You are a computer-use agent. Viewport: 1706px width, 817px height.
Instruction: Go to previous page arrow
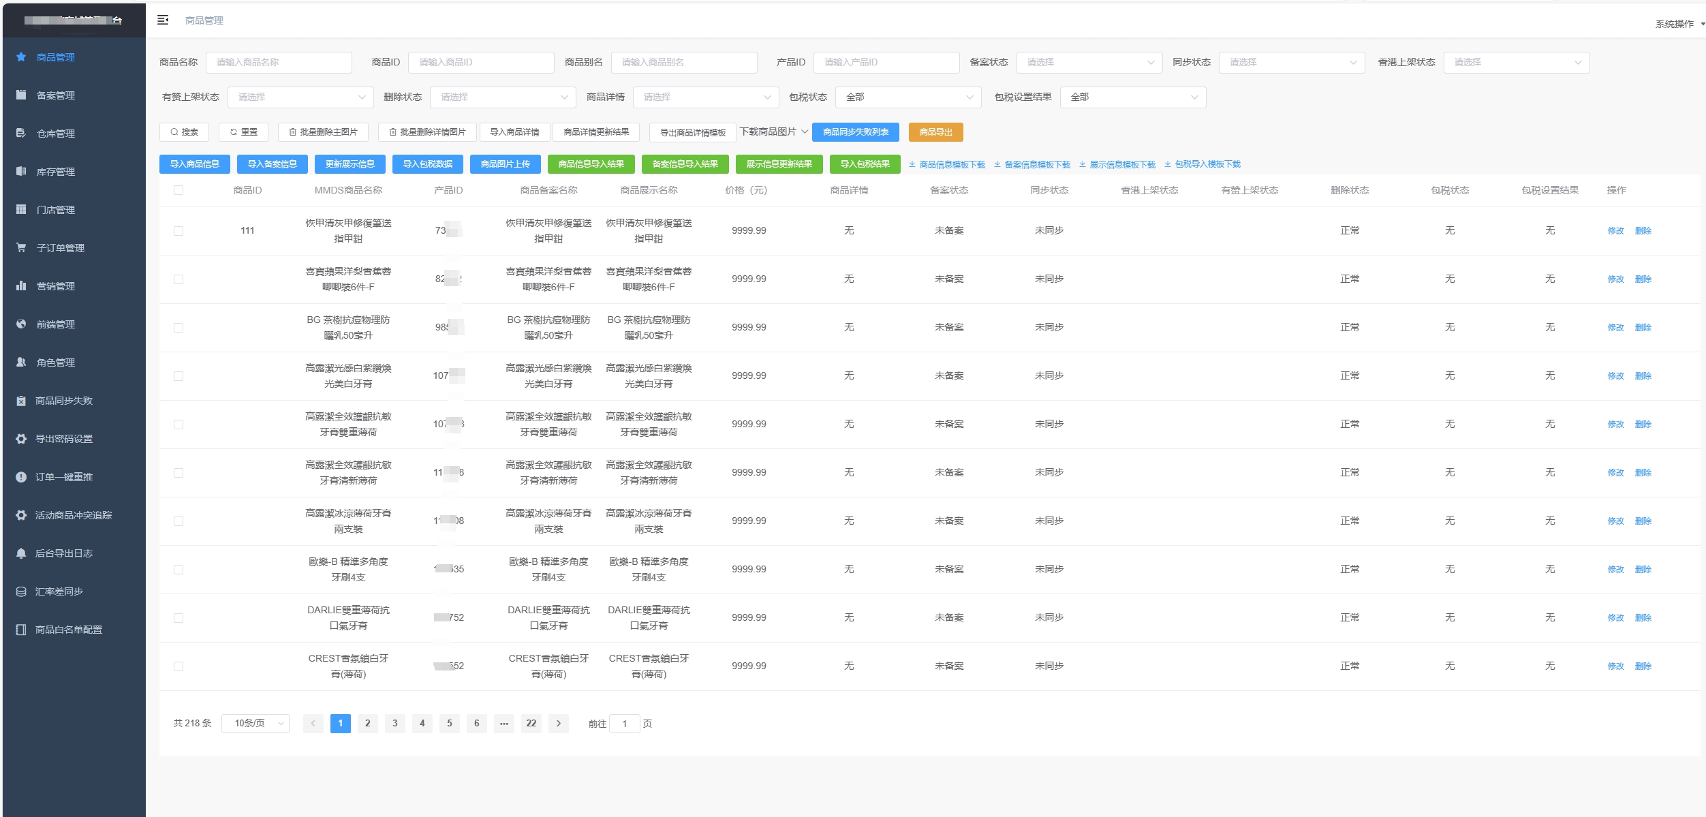(x=313, y=724)
